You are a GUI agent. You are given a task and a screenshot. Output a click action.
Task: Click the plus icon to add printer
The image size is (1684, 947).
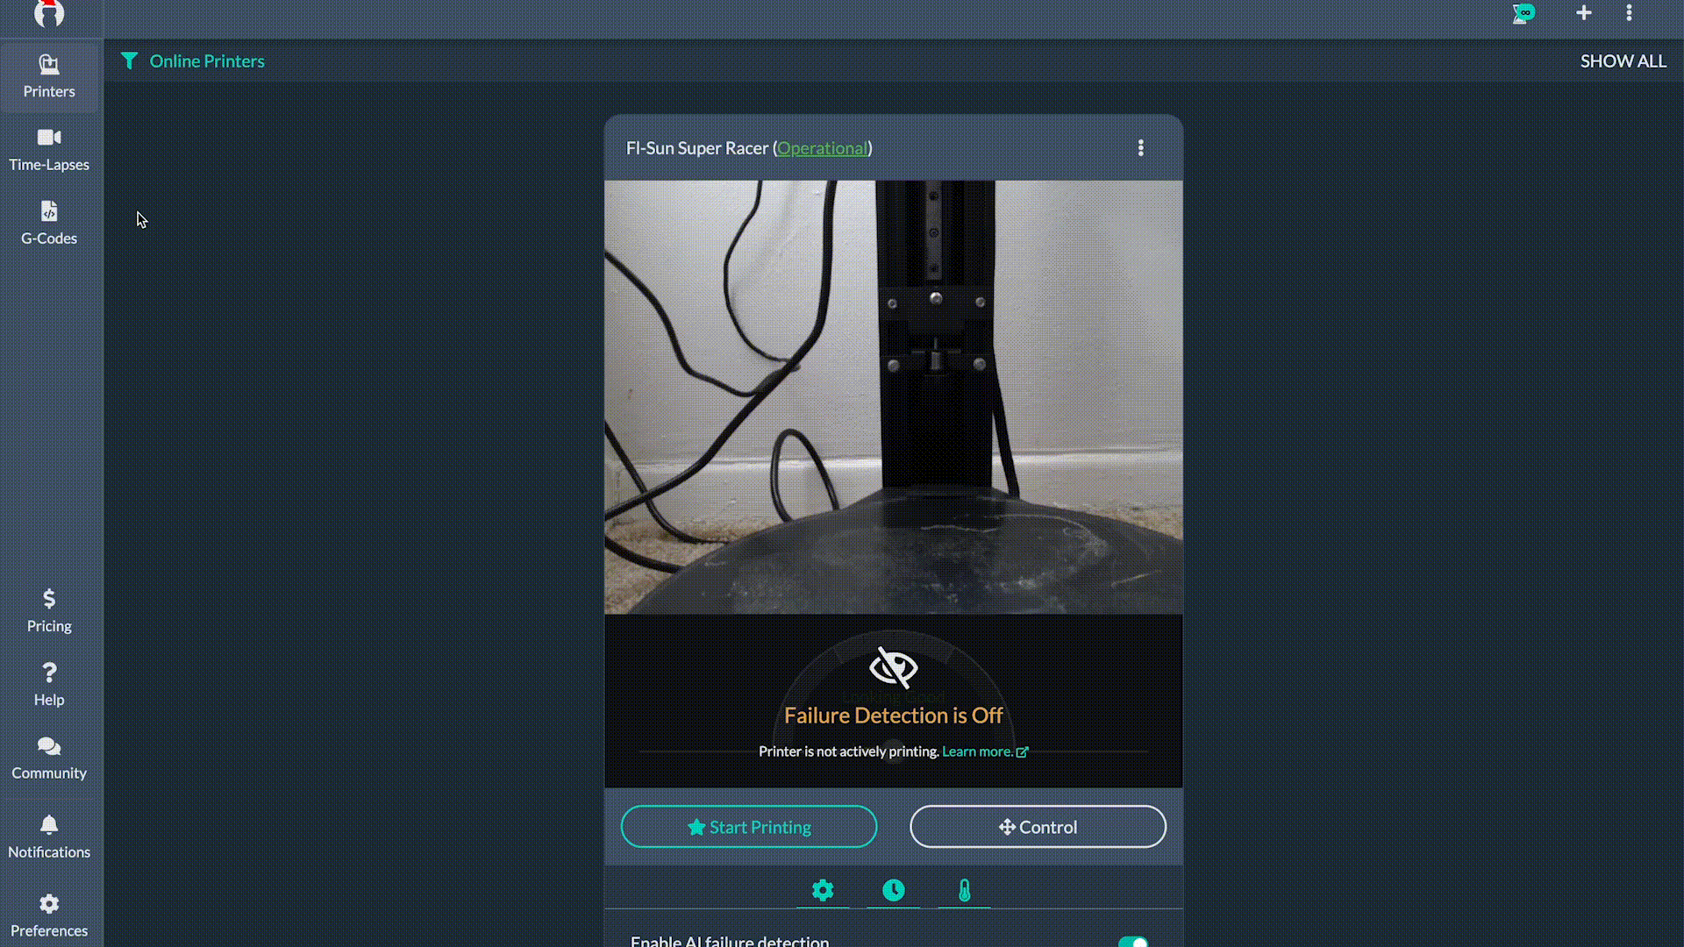coord(1584,13)
